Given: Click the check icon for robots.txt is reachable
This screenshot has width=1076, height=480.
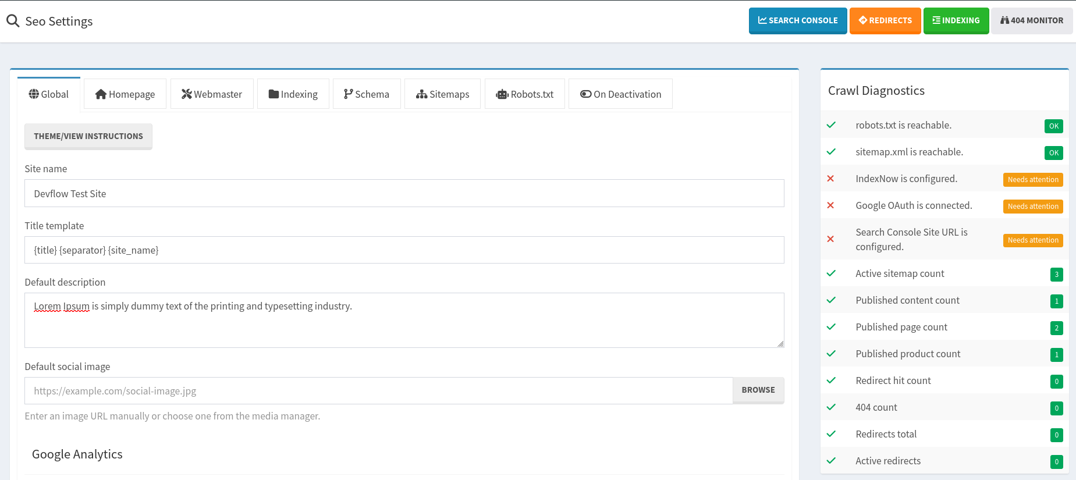Looking at the screenshot, I should (831, 125).
